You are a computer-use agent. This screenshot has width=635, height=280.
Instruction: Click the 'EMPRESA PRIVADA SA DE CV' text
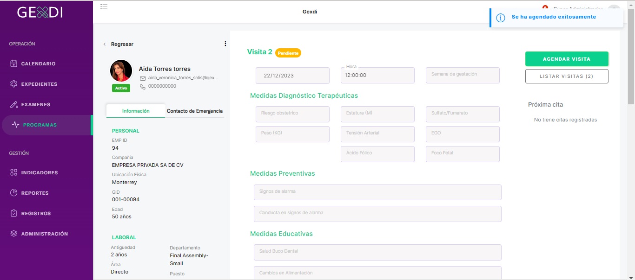pos(148,165)
